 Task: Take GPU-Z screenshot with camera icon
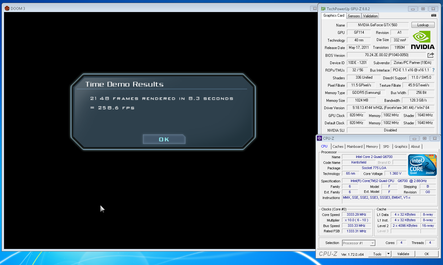434,15
